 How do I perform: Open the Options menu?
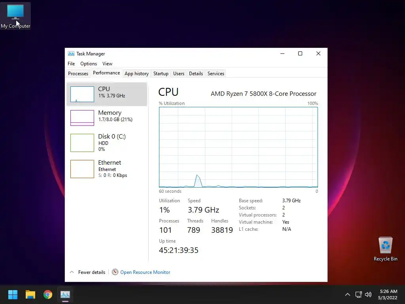(89, 64)
